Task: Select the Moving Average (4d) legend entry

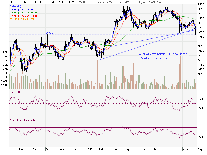Action: coord(23,10)
